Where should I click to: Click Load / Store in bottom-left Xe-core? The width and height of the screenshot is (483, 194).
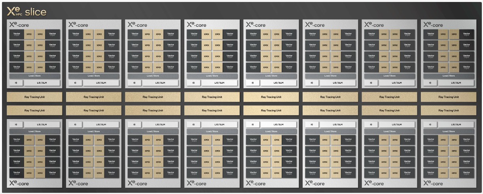[34, 131]
